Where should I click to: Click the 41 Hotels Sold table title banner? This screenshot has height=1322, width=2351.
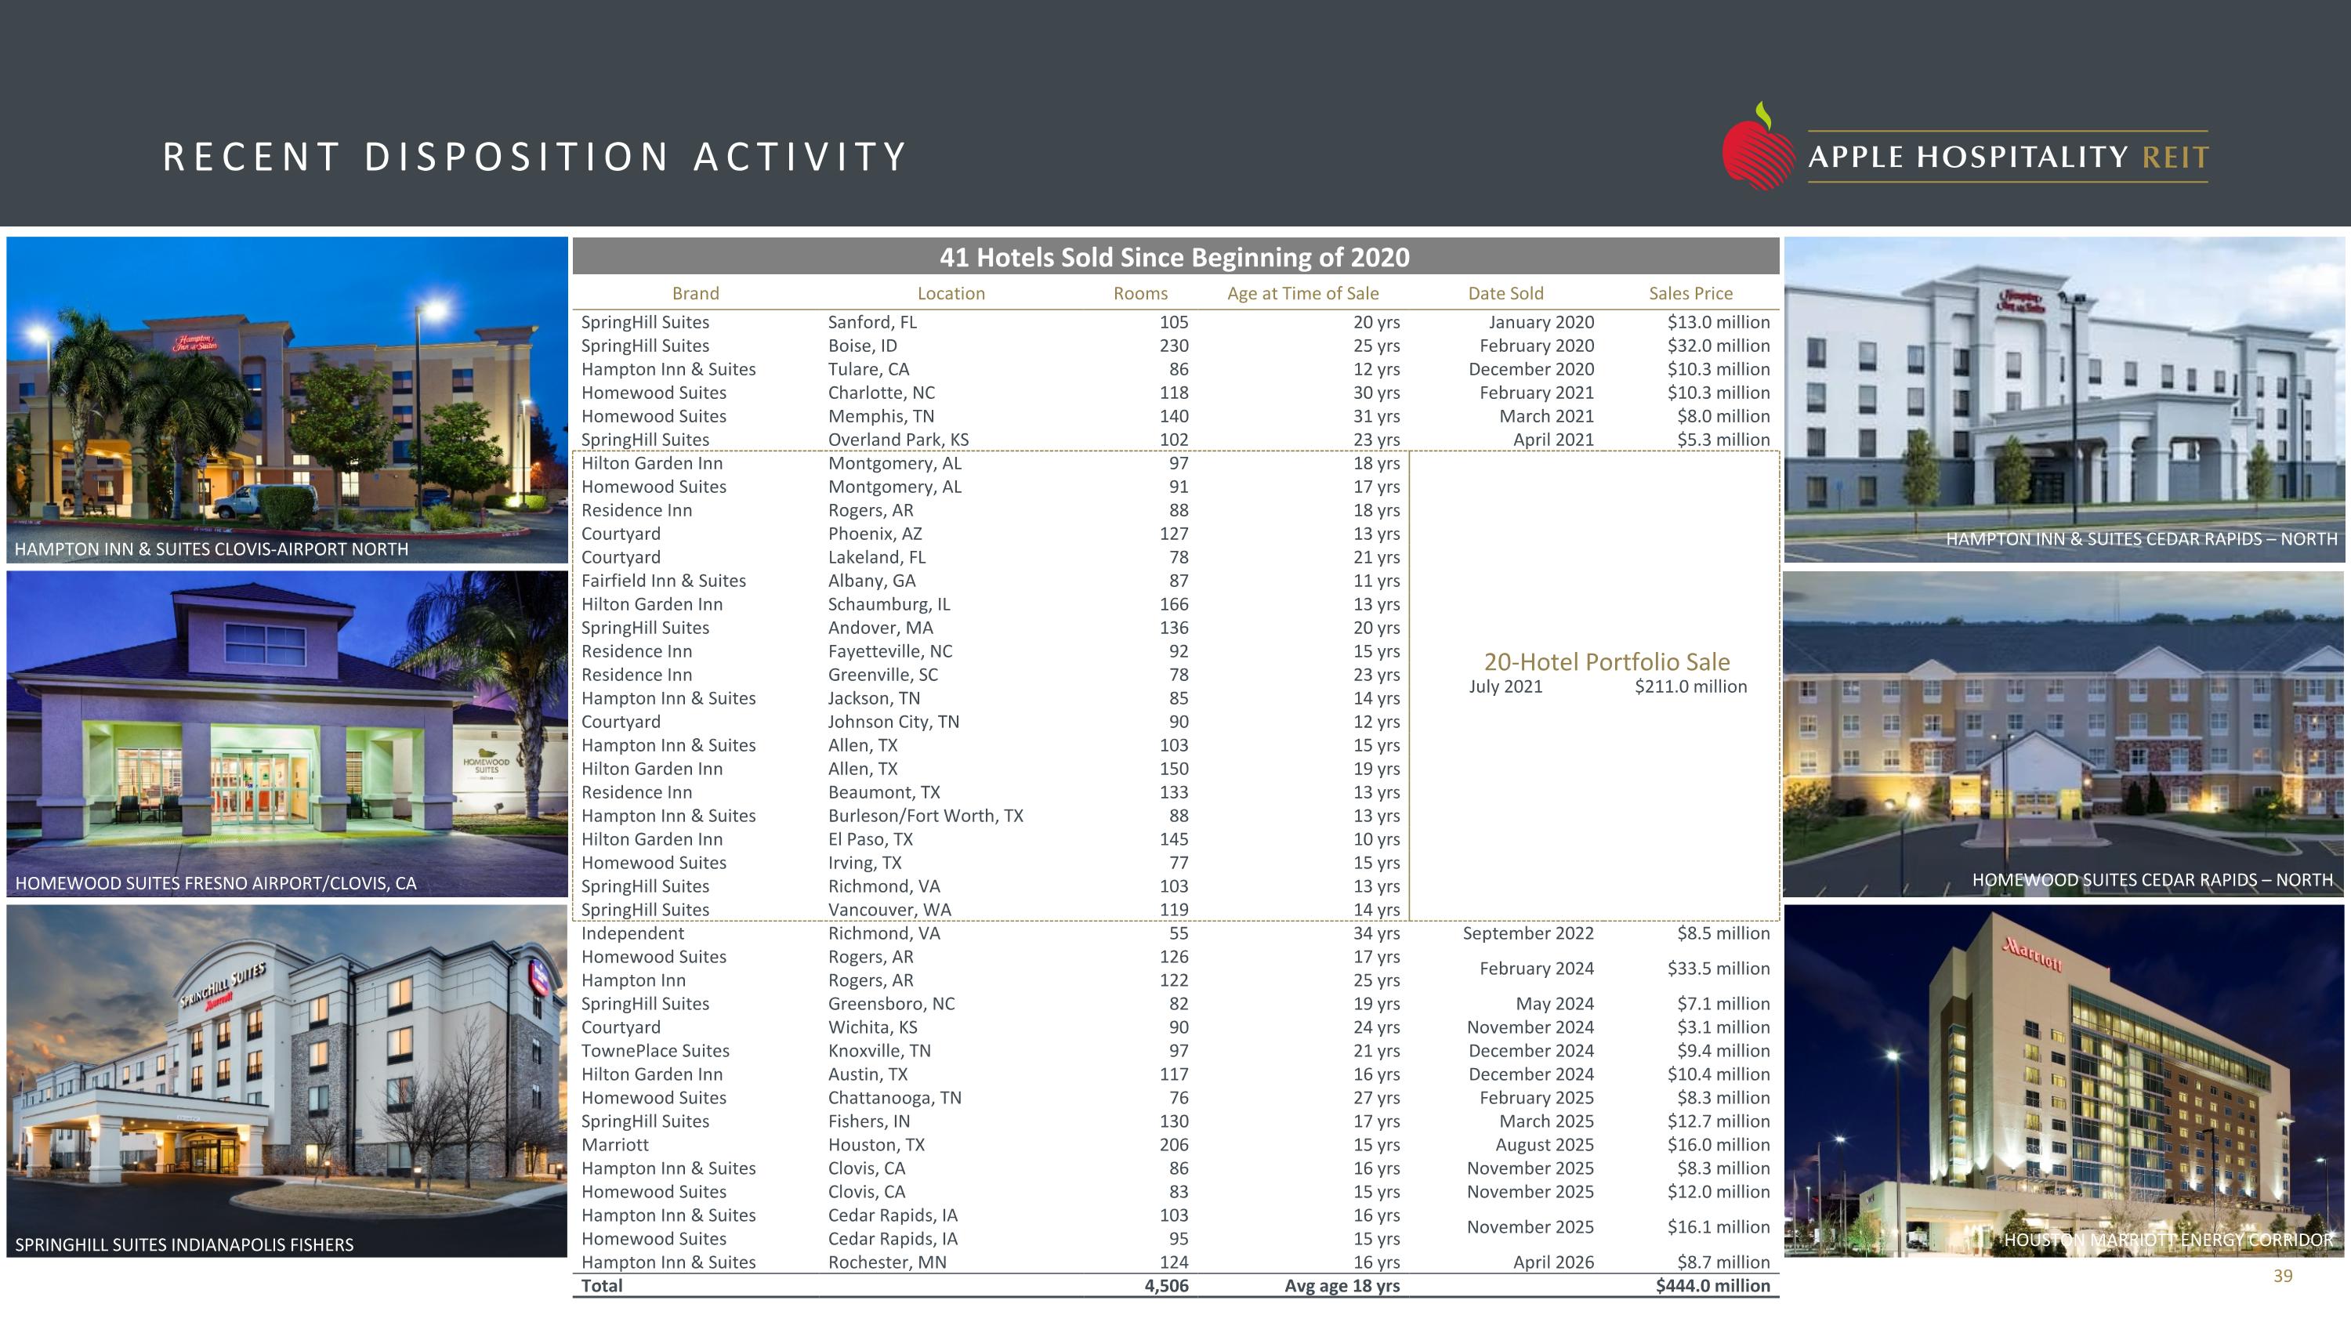1175,256
